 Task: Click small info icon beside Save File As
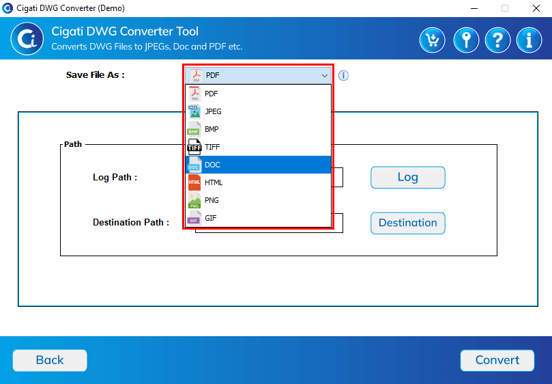pyautogui.click(x=343, y=75)
